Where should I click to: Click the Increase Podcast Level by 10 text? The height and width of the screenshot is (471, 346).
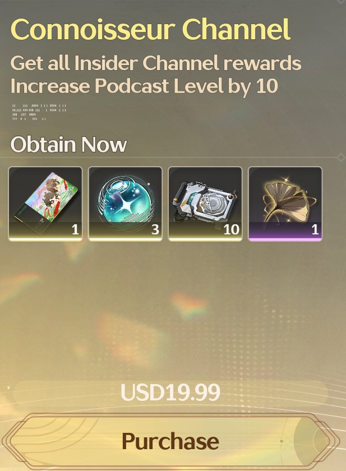coord(144,86)
